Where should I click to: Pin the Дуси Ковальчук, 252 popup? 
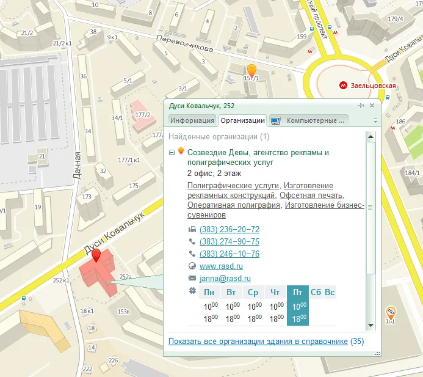(361, 106)
